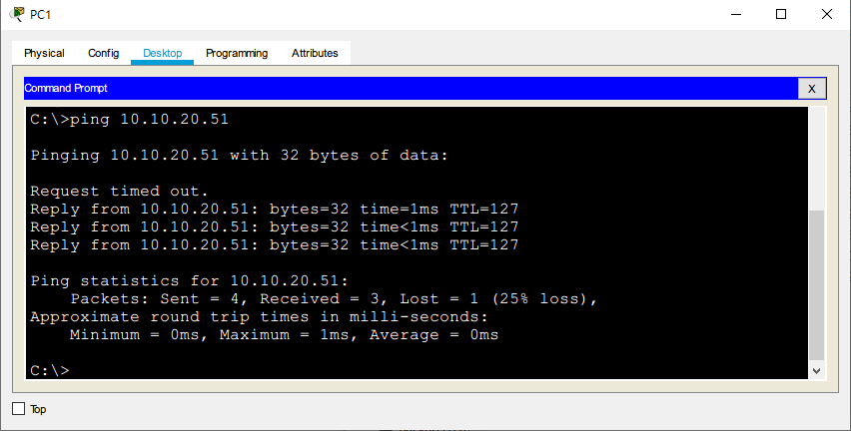851x431 pixels.
Task: Show the Attributes tab
Action: (315, 53)
